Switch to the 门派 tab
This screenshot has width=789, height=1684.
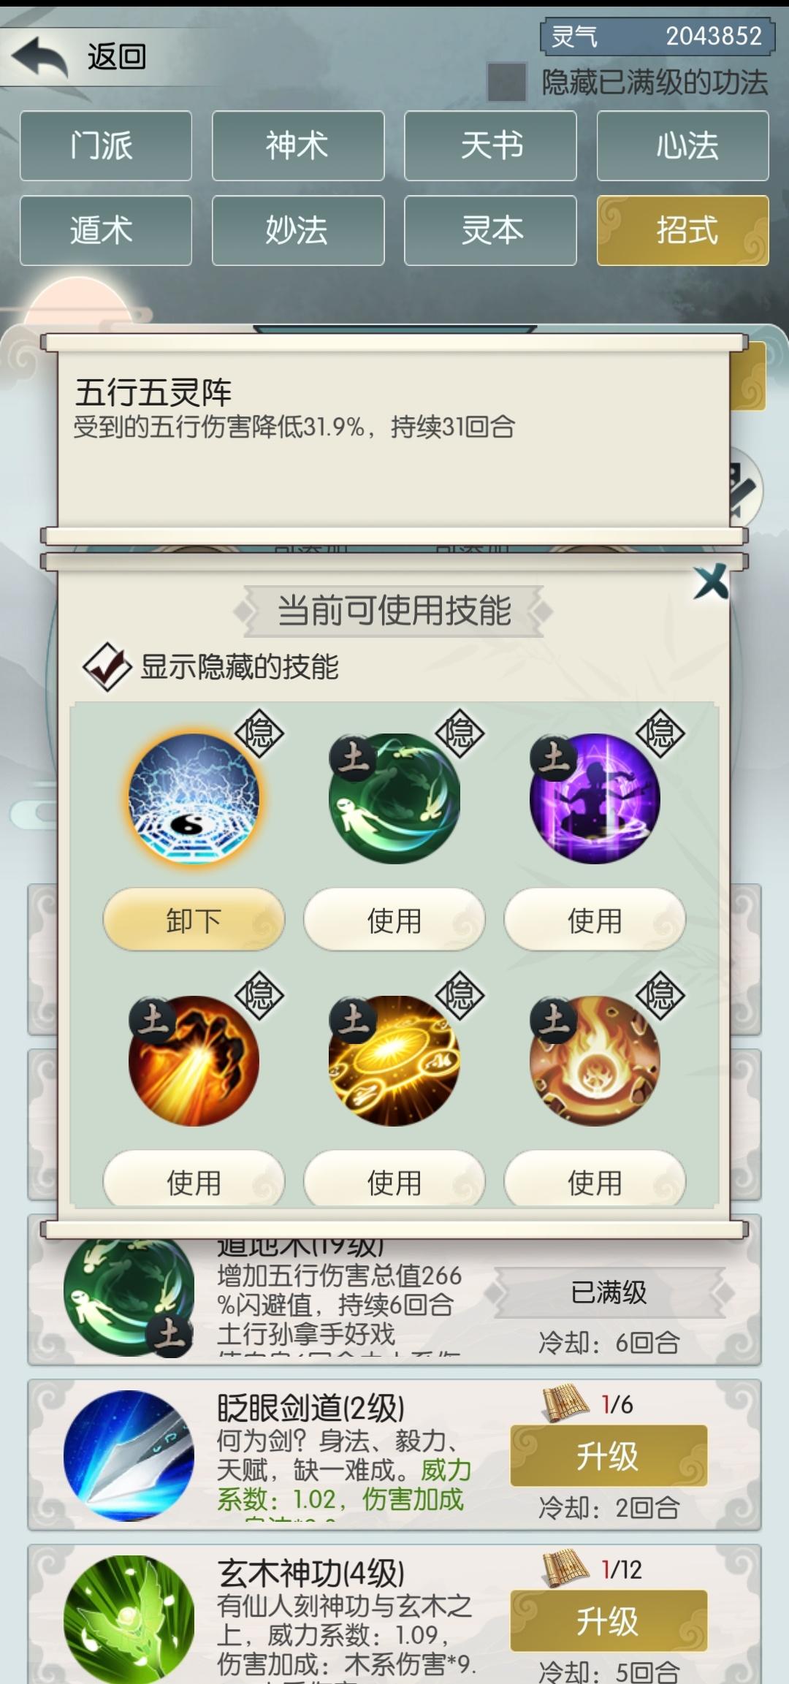point(106,145)
